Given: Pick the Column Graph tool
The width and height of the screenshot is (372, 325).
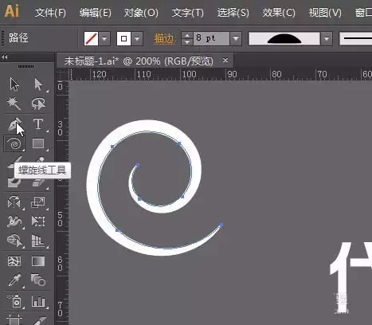Looking at the screenshot, I should (x=38, y=301).
